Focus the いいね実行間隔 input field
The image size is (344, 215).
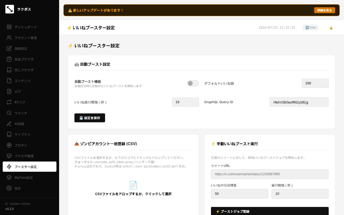pyautogui.click(x=185, y=102)
